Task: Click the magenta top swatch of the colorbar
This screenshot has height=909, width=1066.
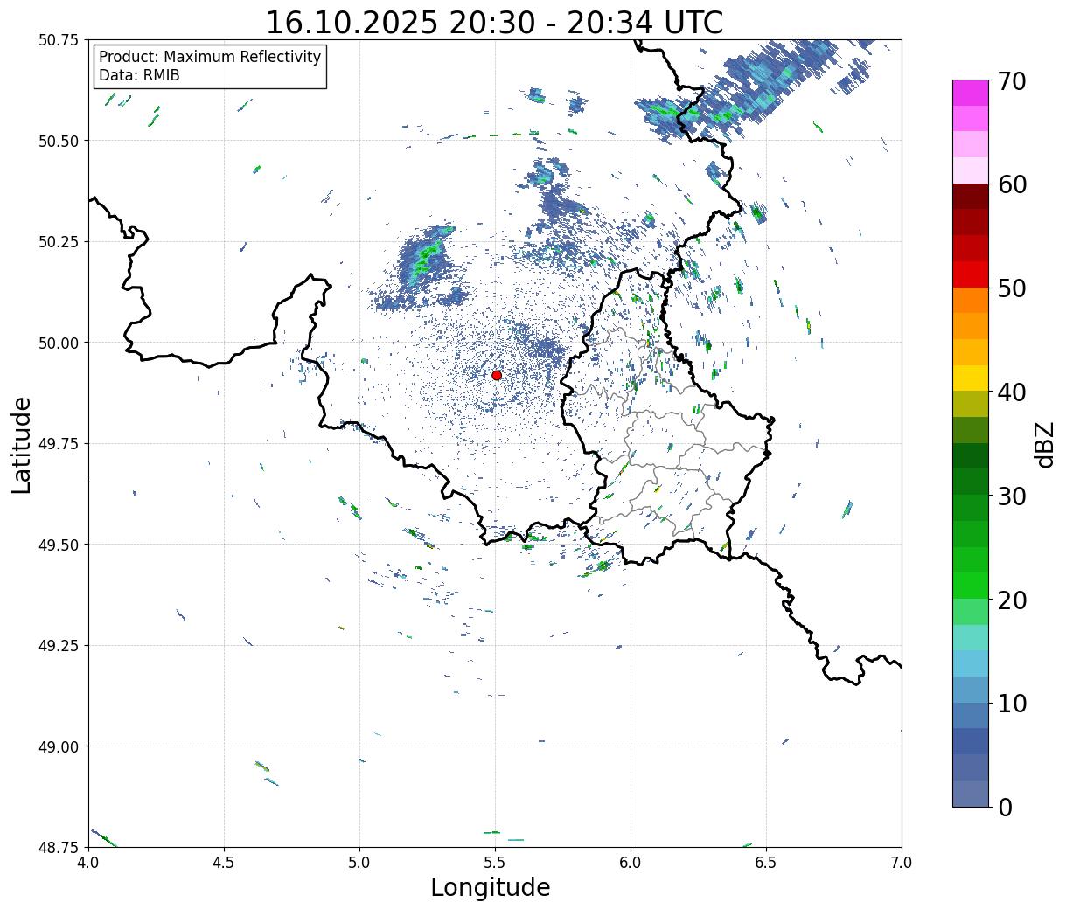Action: tap(971, 93)
